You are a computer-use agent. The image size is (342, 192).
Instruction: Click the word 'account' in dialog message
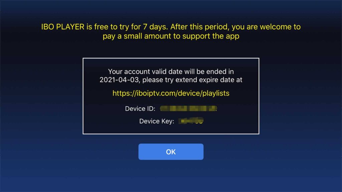click(137, 72)
